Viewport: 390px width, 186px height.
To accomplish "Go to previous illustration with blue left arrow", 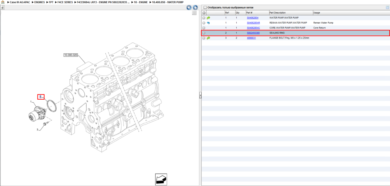I will coord(189,7).
